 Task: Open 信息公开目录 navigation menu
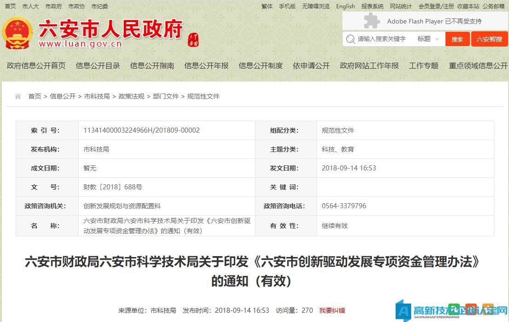(x=98, y=66)
